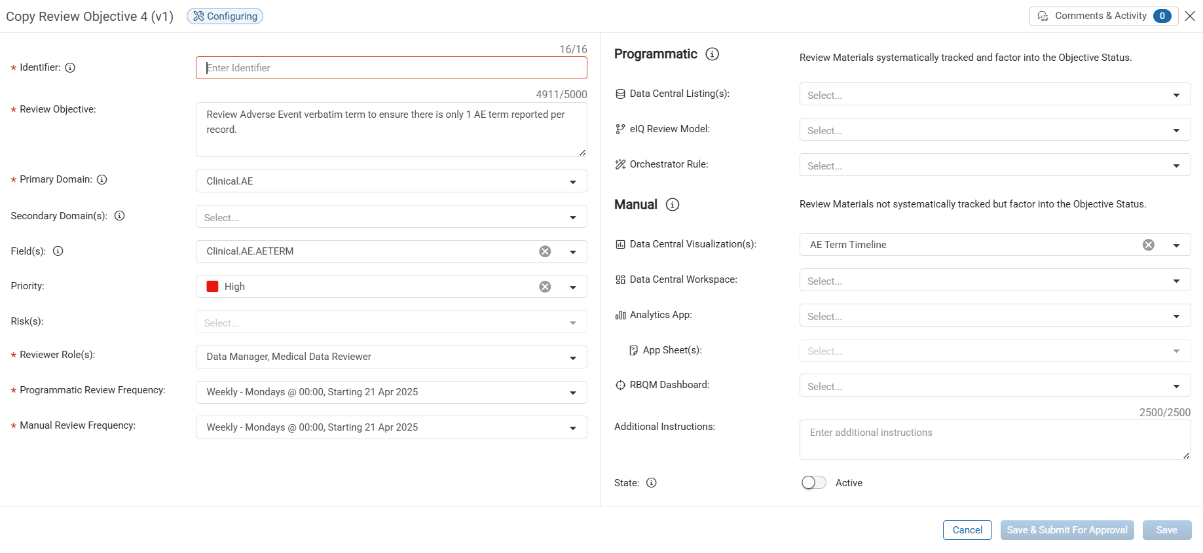The image size is (1203, 553).
Task: Open the Data Central Workspace dropdown
Action: [x=995, y=280]
